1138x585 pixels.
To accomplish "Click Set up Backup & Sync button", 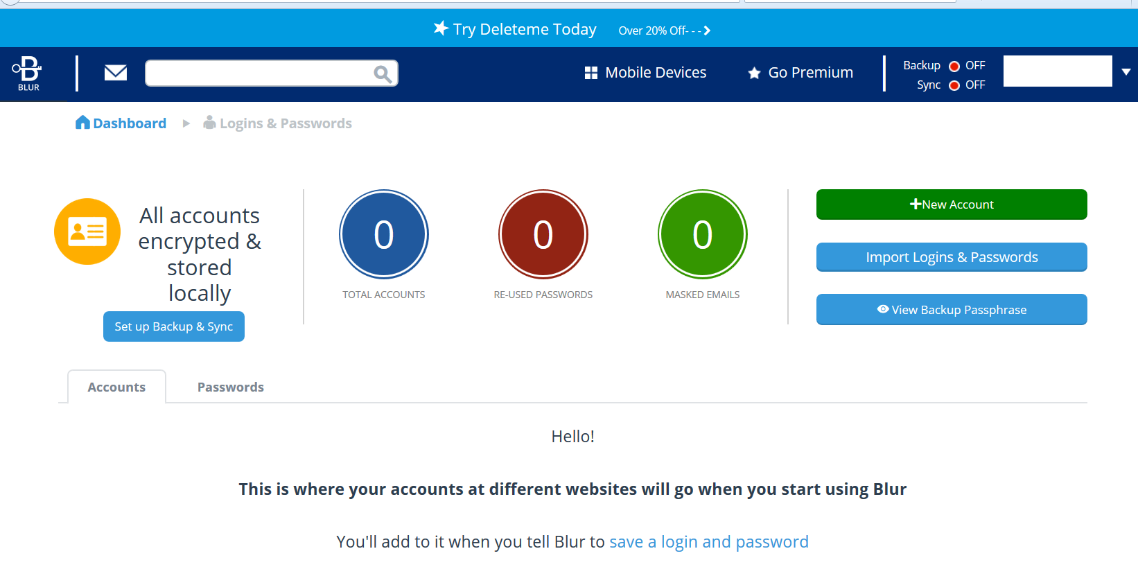I will click(x=174, y=326).
